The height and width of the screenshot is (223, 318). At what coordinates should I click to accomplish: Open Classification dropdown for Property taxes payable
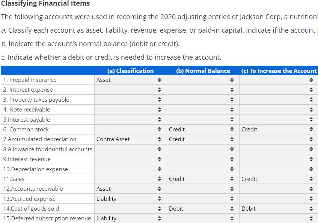(x=130, y=99)
